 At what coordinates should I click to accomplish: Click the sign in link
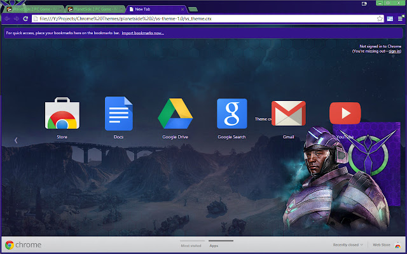click(x=394, y=51)
